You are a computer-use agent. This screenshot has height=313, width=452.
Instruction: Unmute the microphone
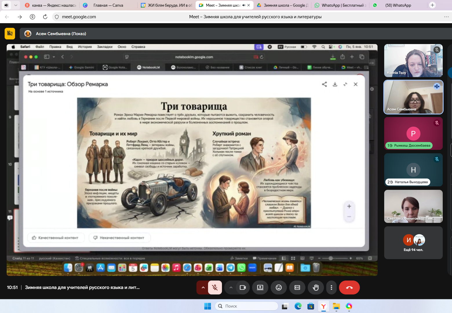(x=215, y=287)
